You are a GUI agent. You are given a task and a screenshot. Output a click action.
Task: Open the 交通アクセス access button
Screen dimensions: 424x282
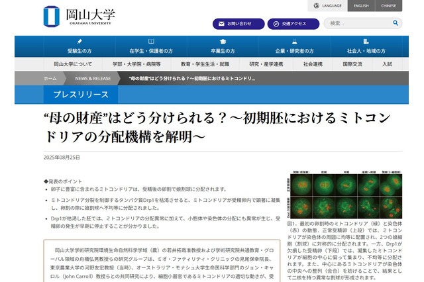click(x=293, y=24)
